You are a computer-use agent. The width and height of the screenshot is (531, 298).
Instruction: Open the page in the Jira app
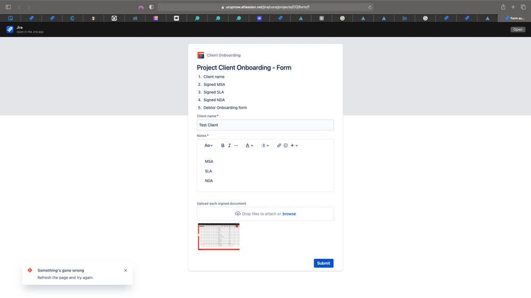518,29
